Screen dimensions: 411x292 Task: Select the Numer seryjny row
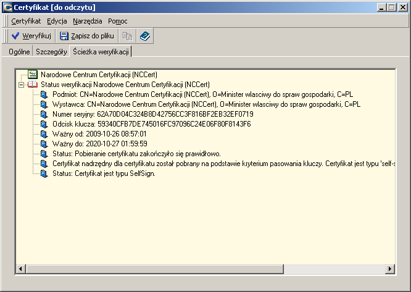[x=153, y=114]
